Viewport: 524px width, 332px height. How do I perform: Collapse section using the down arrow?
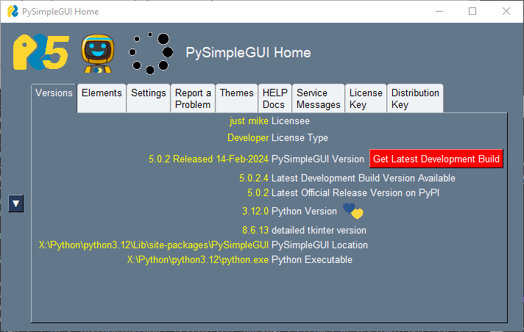[x=16, y=204]
